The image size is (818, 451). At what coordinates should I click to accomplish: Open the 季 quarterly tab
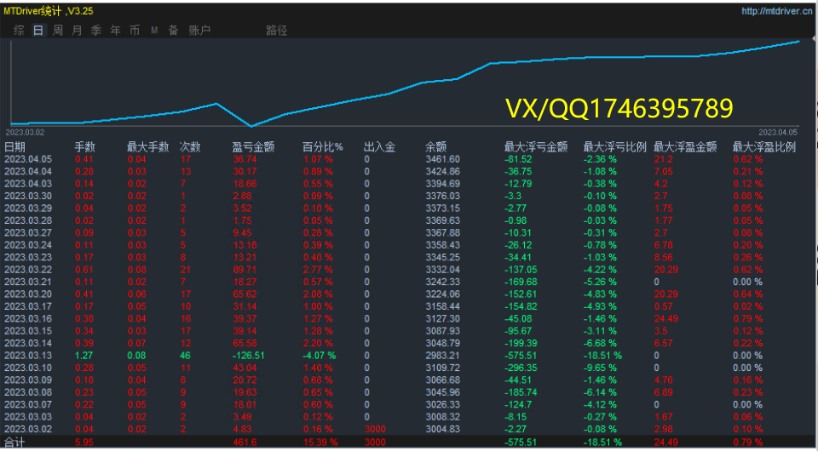click(x=96, y=31)
